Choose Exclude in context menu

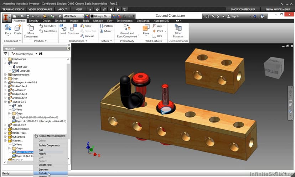coord(51,173)
